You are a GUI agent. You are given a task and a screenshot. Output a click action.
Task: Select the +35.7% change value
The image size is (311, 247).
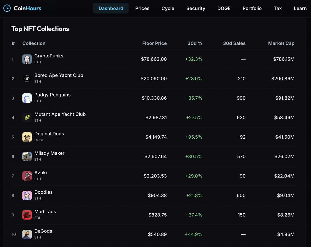point(194,98)
